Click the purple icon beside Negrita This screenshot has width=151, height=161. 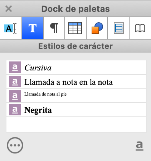(15, 110)
